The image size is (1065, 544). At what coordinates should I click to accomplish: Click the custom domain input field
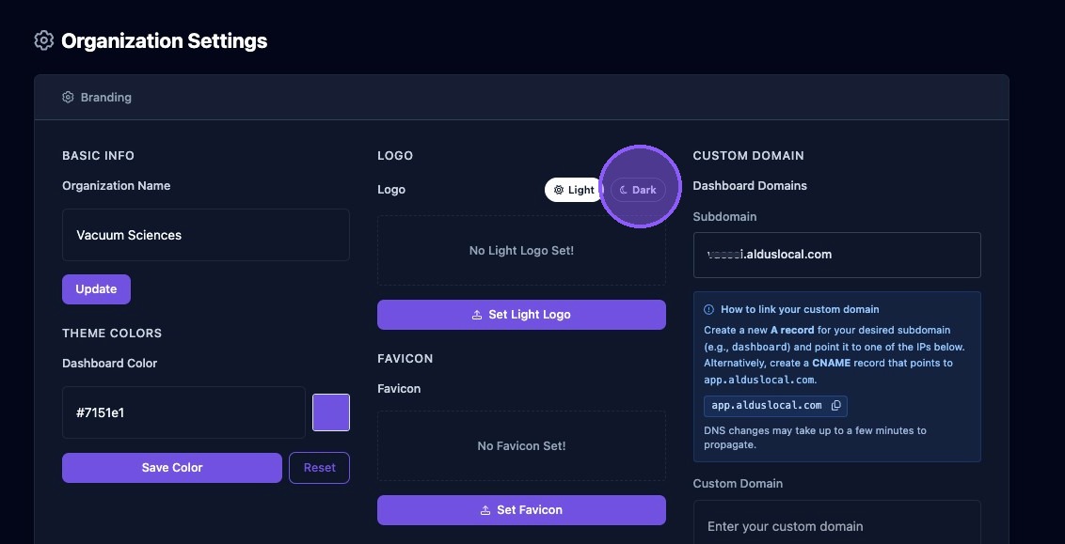click(x=836, y=522)
